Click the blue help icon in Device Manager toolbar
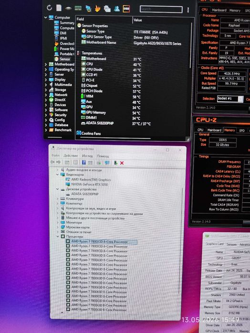 tap(84, 162)
